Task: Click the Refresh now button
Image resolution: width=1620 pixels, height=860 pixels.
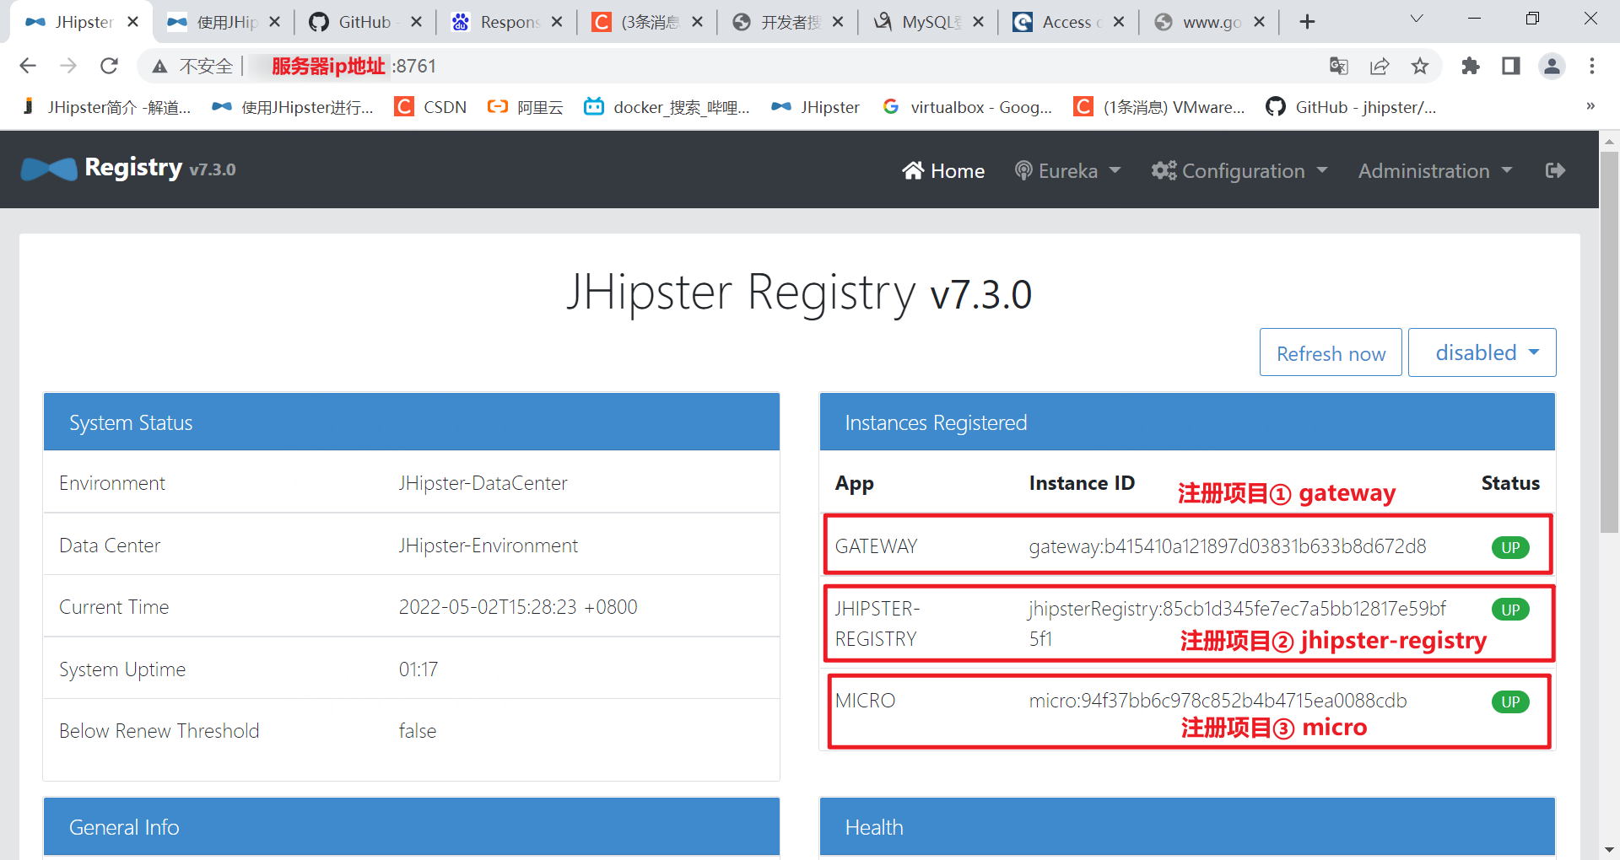Action: coord(1331,352)
